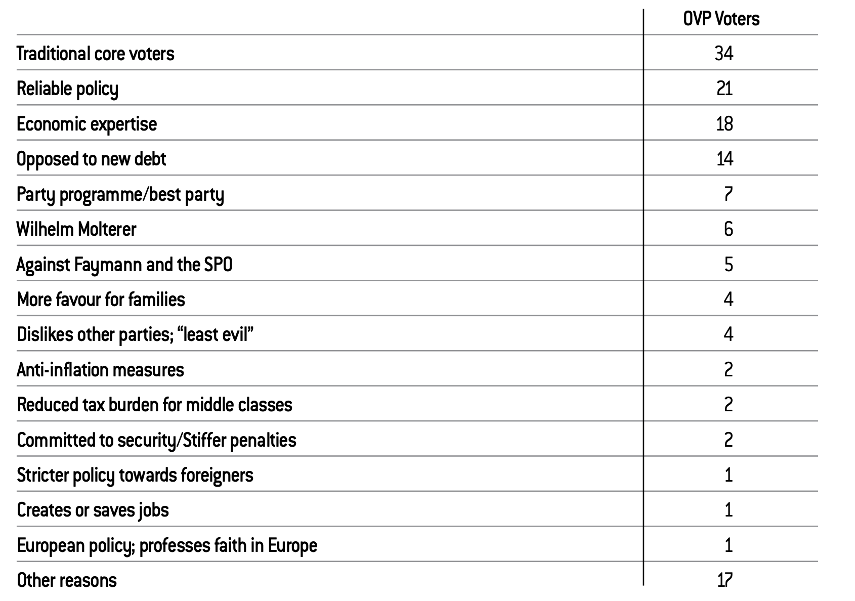Image resolution: width=855 pixels, height=601 pixels.
Task: Select the "European policy" row label
Action: click(x=167, y=545)
